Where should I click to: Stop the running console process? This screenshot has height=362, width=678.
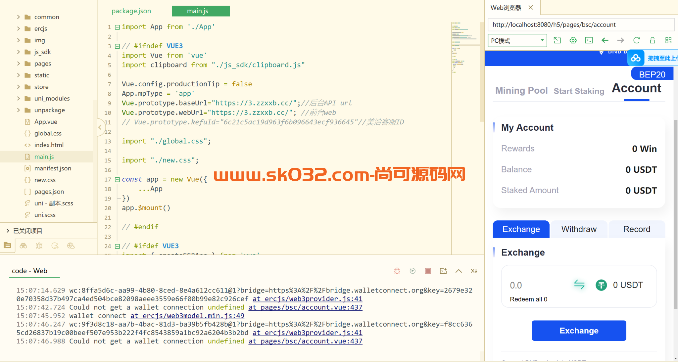(x=428, y=271)
